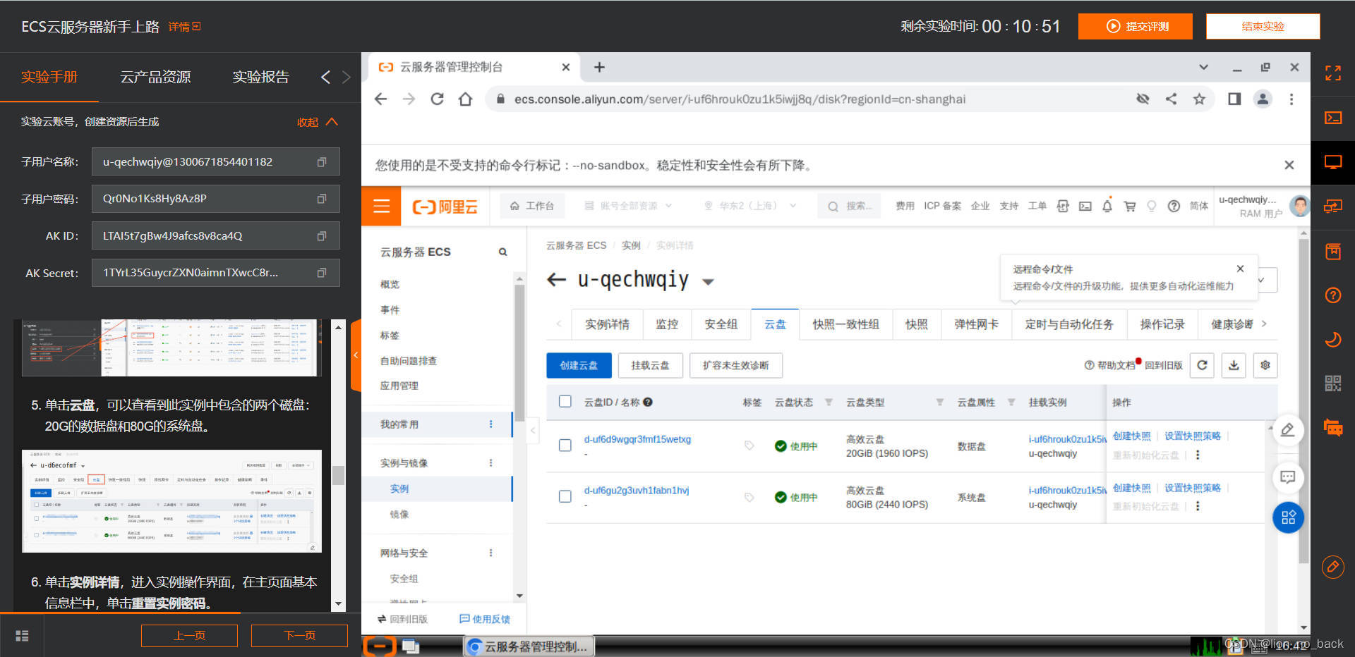Click 创建快照 for the 20GiB data disk
The width and height of the screenshot is (1355, 657).
(1131, 436)
